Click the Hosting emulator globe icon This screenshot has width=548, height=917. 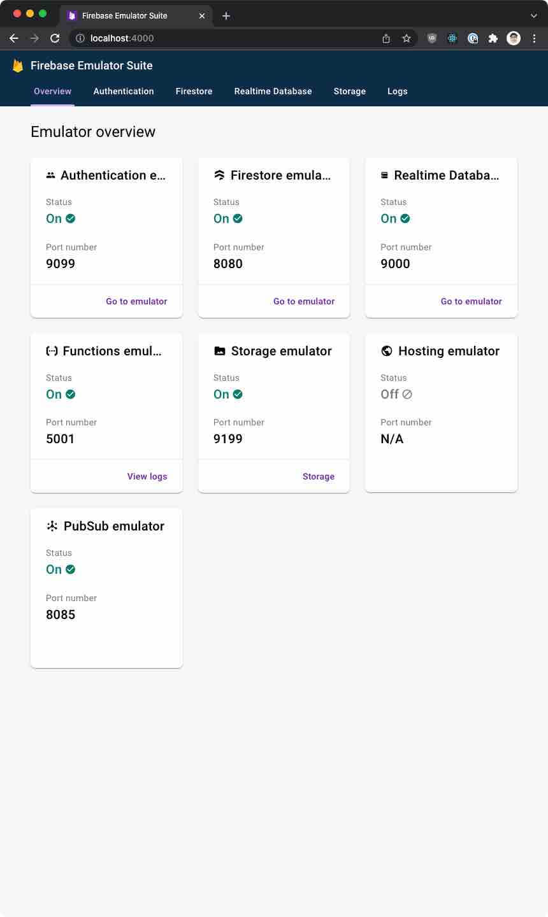coord(387,351)
